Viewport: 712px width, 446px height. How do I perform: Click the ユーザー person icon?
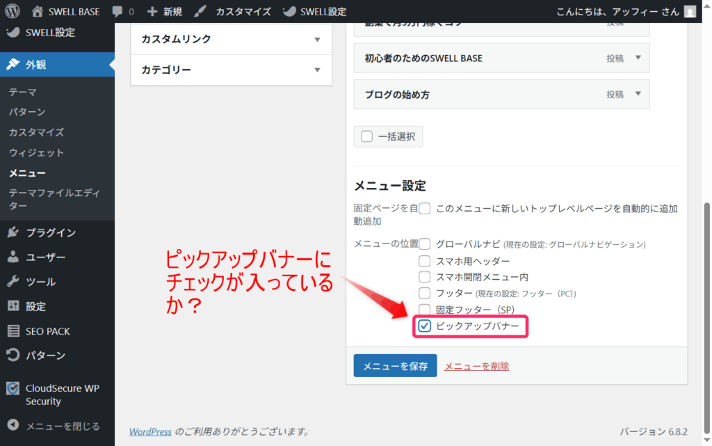13,257
